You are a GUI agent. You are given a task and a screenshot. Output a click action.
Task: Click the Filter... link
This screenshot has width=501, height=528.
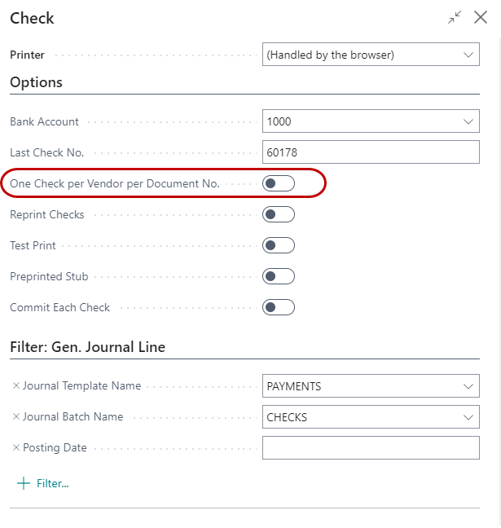tap(53, 483)
